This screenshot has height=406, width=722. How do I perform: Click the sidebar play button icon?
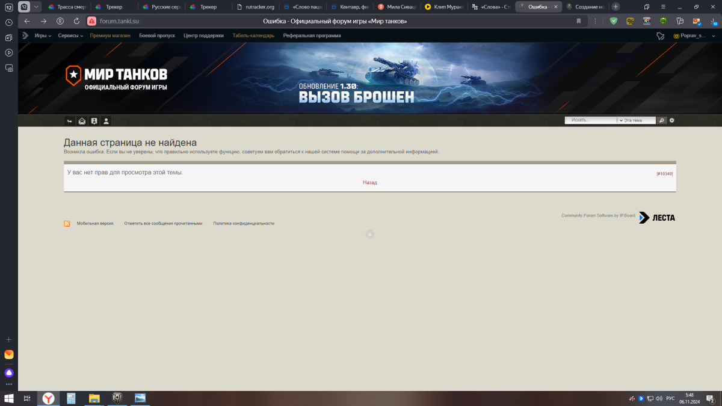tap(9, 53)
